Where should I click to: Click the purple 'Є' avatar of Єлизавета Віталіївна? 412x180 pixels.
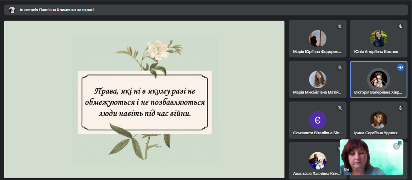coord(318,120)
